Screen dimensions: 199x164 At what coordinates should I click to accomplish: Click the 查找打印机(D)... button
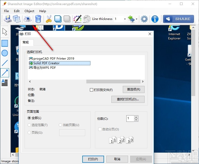coord(128,99)
